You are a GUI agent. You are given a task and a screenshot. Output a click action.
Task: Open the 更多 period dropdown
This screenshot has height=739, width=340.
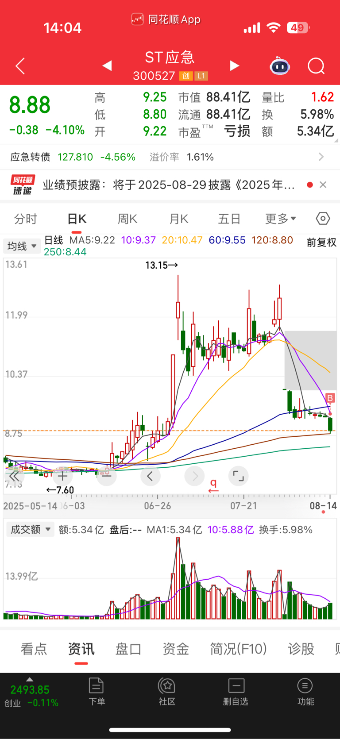tap(281, 219)
